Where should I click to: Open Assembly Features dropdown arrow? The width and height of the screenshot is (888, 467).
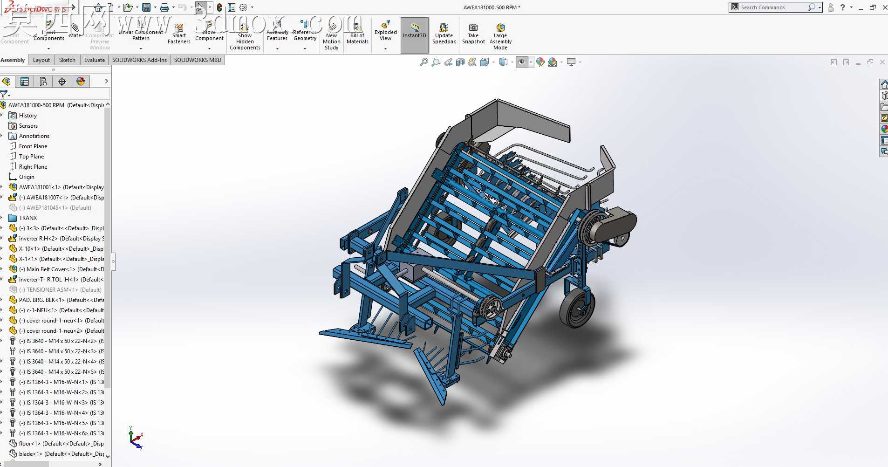click(277, 48)
